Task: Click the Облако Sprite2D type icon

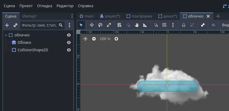Action: [x=14, y=43]
